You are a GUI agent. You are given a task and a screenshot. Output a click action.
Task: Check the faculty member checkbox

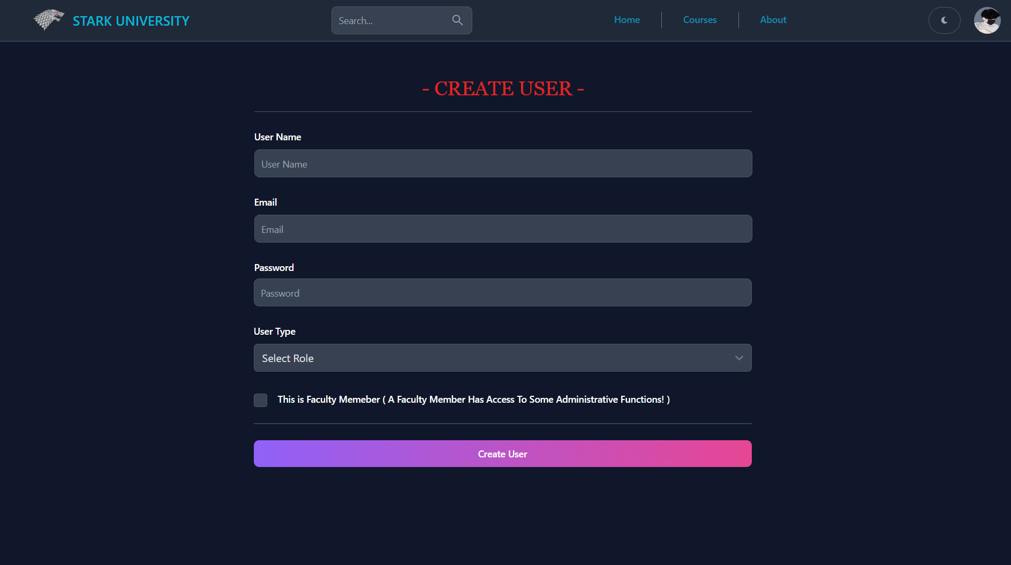pos(260,400)
